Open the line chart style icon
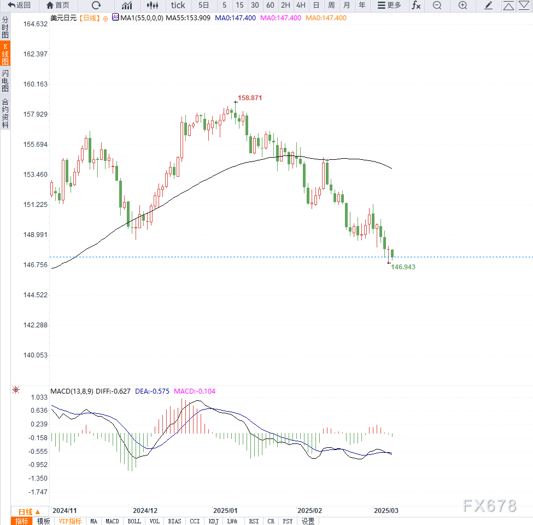The height and width of the screenshot is (525, 533). tap(127, 5)
